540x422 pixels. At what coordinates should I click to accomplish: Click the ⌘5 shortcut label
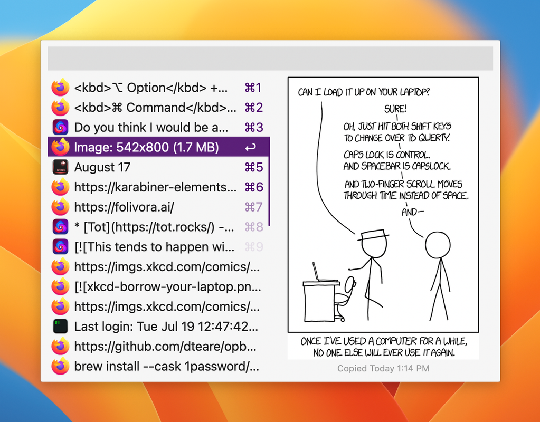[254, 167]
